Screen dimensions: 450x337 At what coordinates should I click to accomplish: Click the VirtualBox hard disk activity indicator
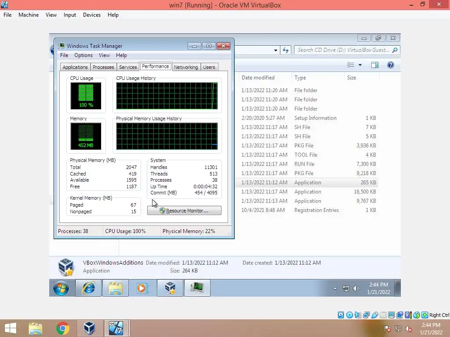click(x=341, y=315)
